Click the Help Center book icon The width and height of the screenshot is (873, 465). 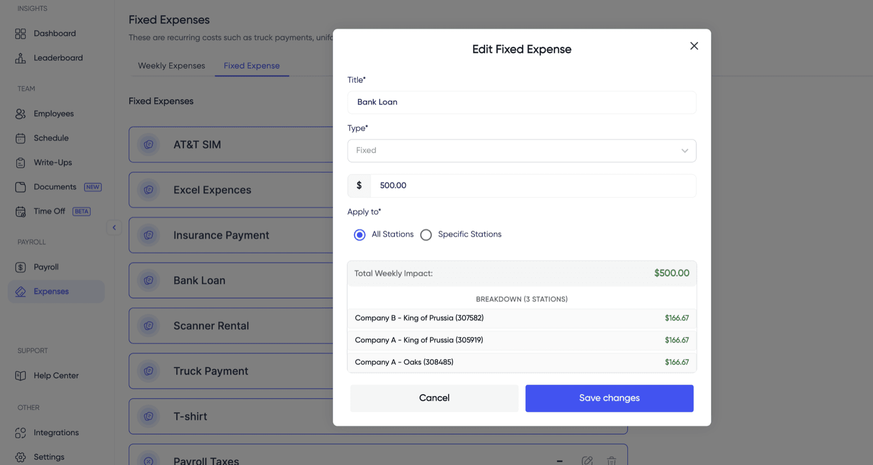[20, 376]
